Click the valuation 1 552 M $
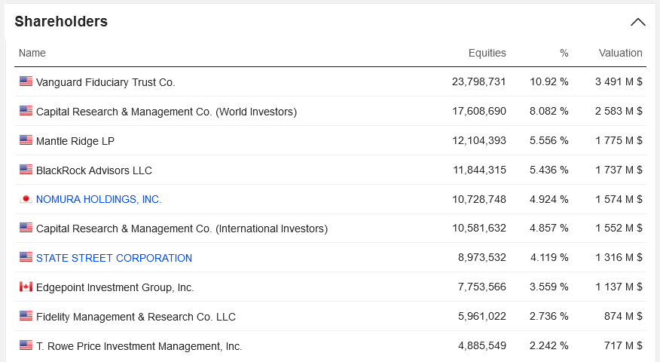 click(x=619, y=228)
